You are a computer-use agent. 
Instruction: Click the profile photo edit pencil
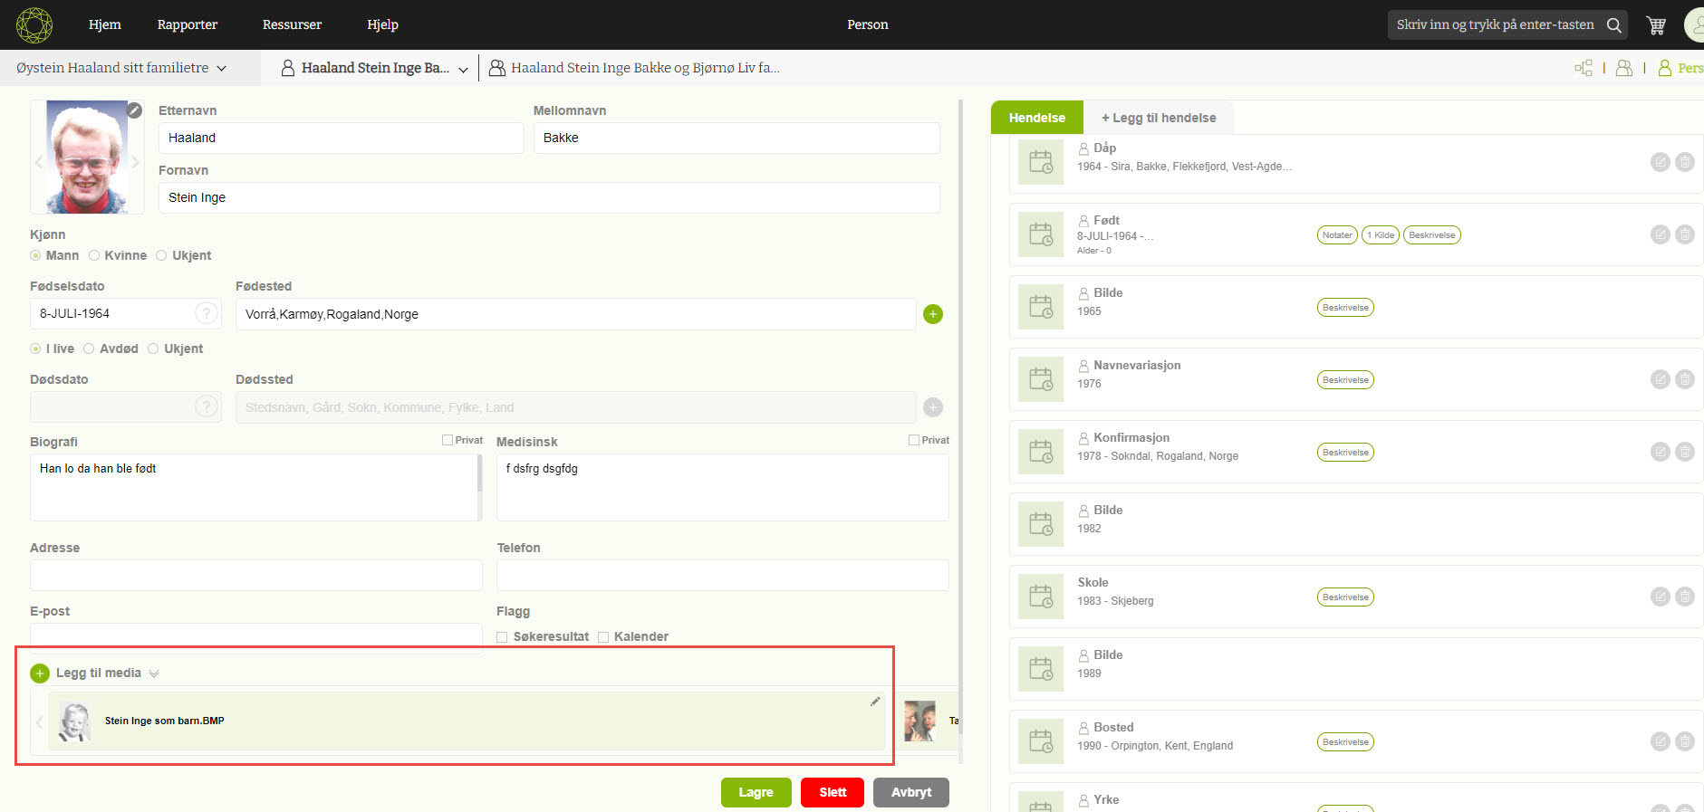(x=134, y=110)
